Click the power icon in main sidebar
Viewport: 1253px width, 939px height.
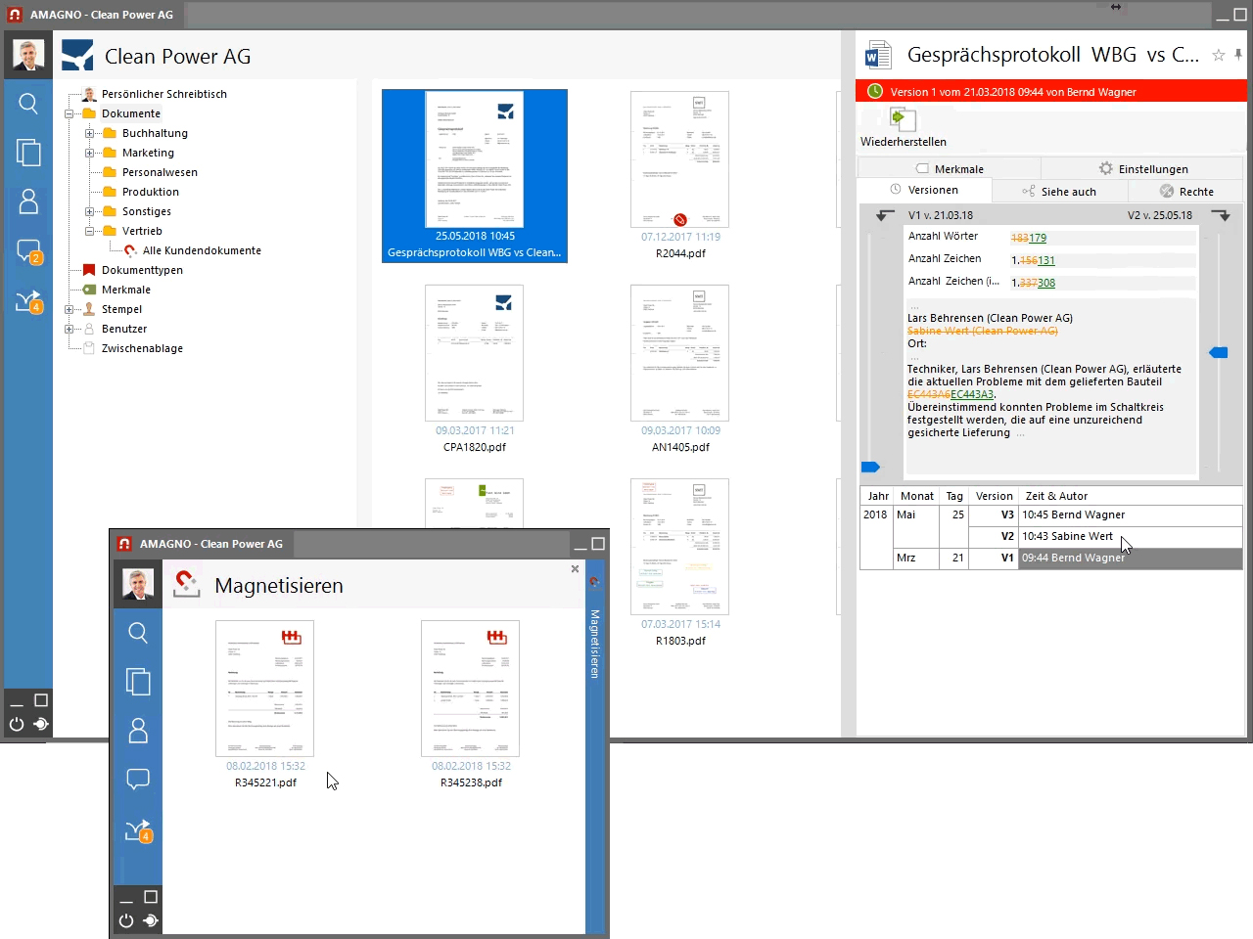[x=17, y=724]
